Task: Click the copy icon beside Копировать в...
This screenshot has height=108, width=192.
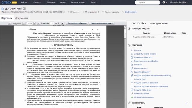Action: click(132, 68)
